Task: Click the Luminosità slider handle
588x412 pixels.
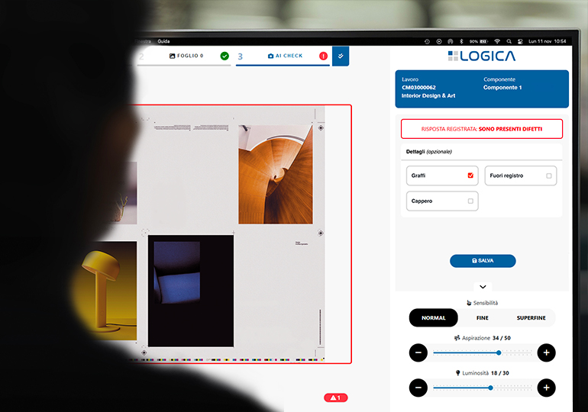Action: 490,388
